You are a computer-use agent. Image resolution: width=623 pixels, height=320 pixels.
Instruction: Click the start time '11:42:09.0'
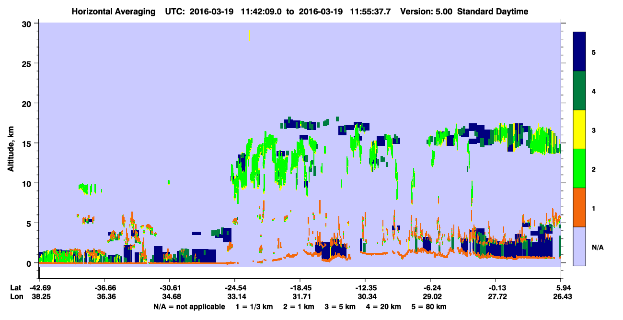point(262,12)
